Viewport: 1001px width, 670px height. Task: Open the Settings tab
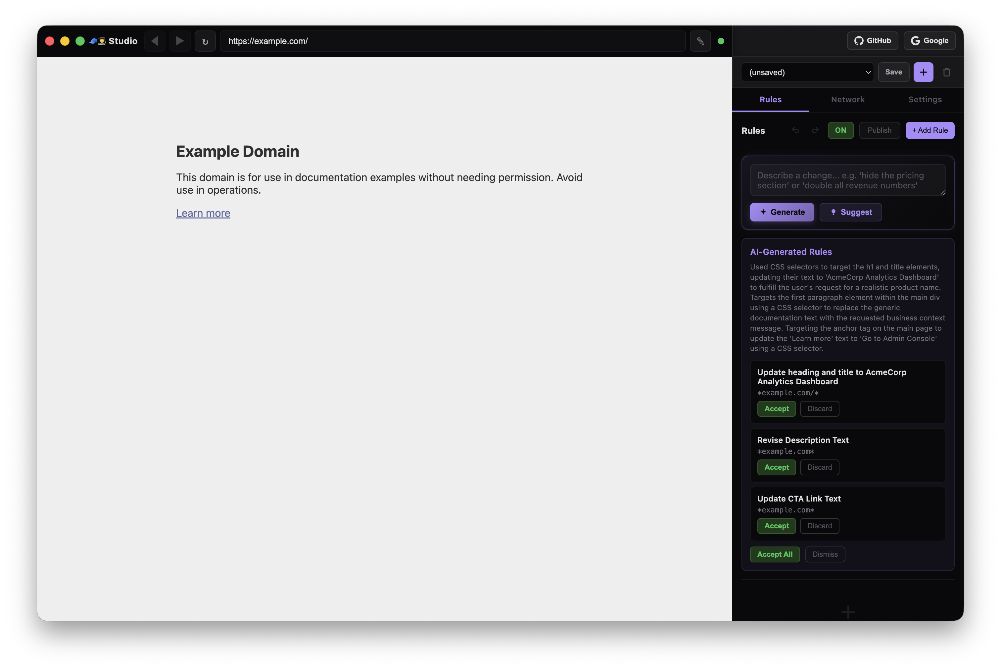coord(925,100)
